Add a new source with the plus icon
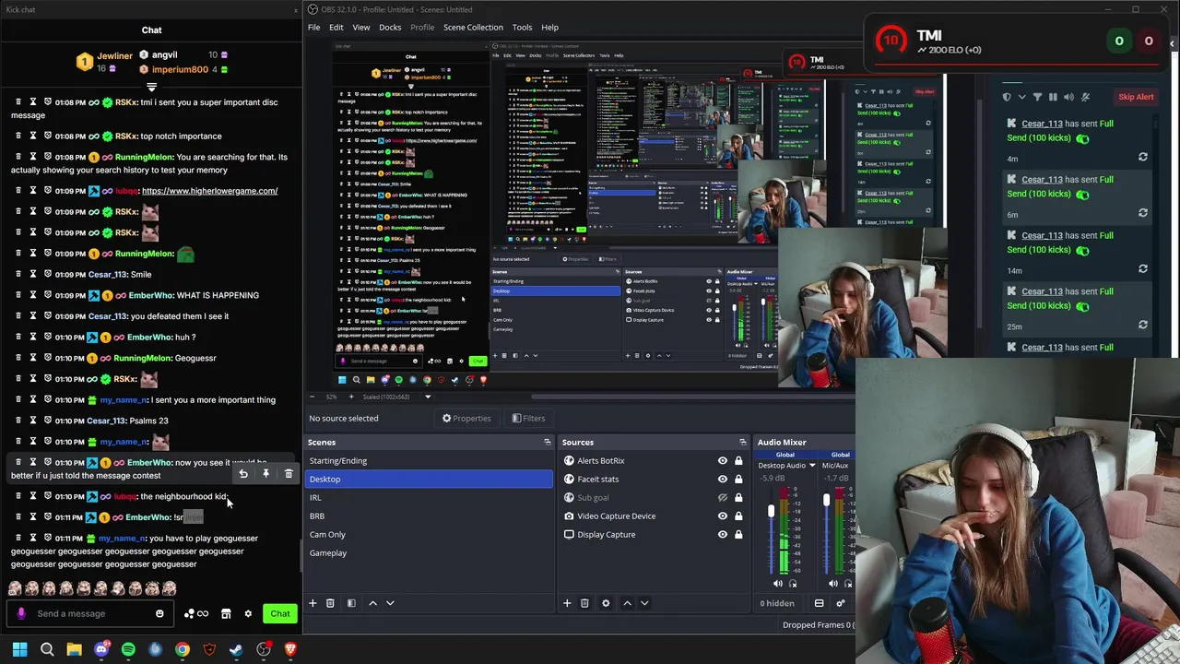 coord(567,603)
